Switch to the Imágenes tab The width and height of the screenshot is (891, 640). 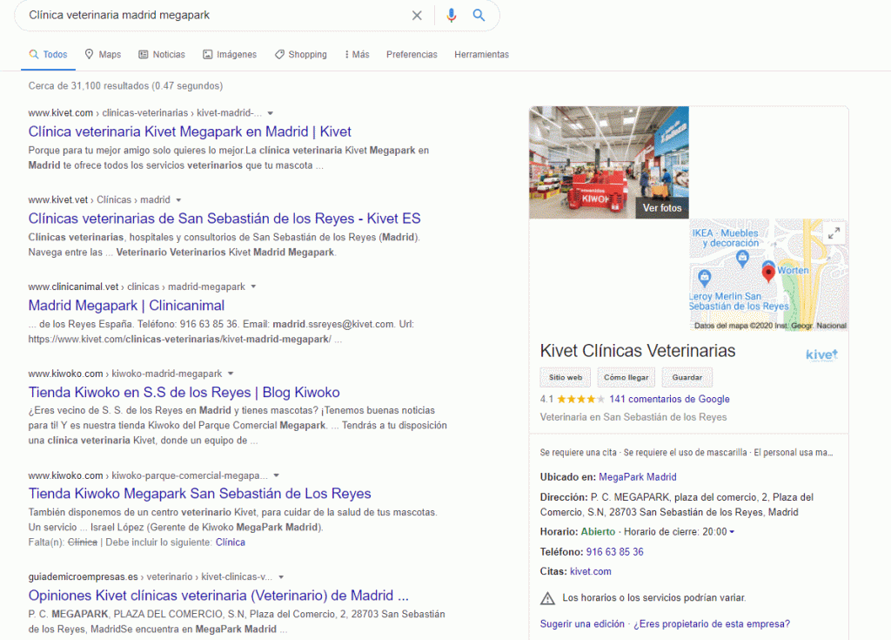pyautogui.click(x=230, y=55)
